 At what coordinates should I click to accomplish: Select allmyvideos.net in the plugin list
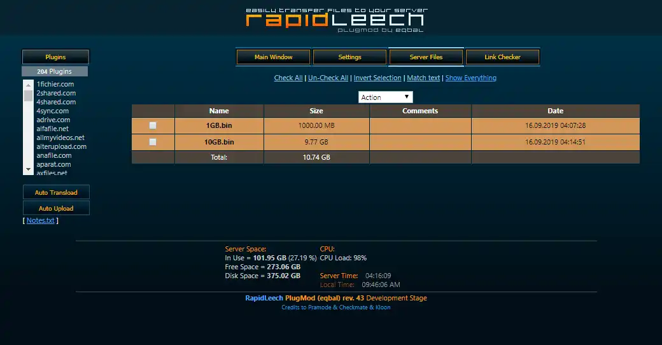click(x=60, y=137)
